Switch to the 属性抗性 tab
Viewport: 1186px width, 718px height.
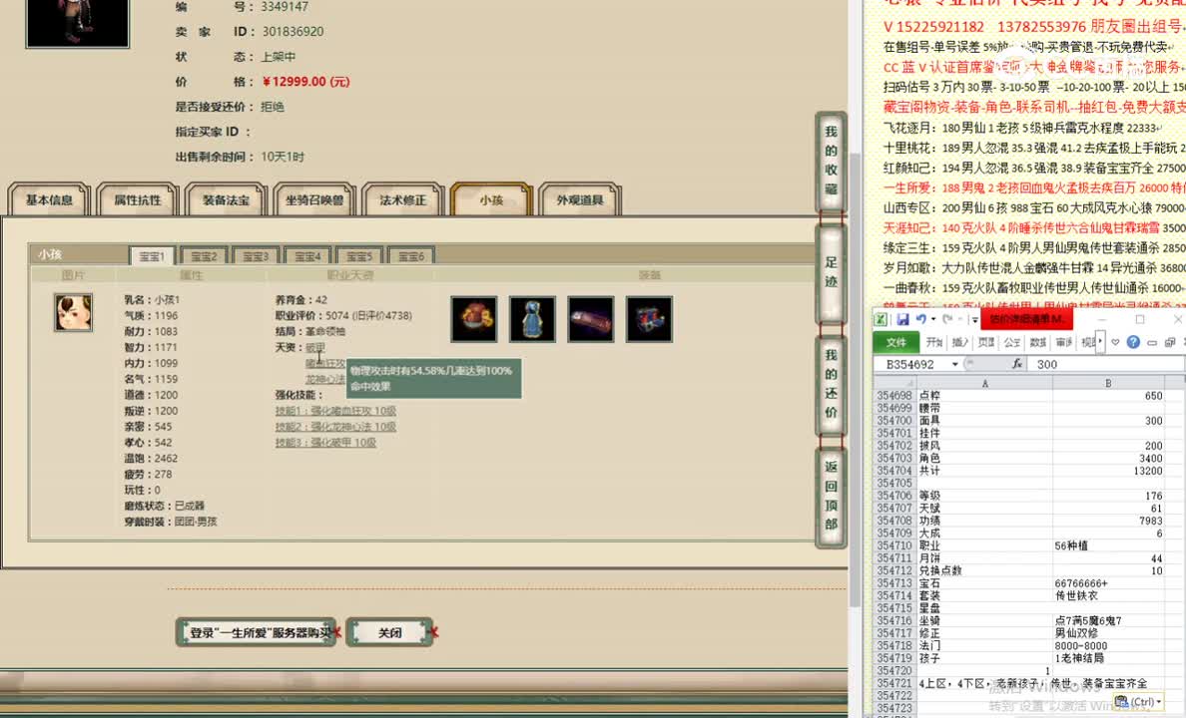[x=137, y=199]
